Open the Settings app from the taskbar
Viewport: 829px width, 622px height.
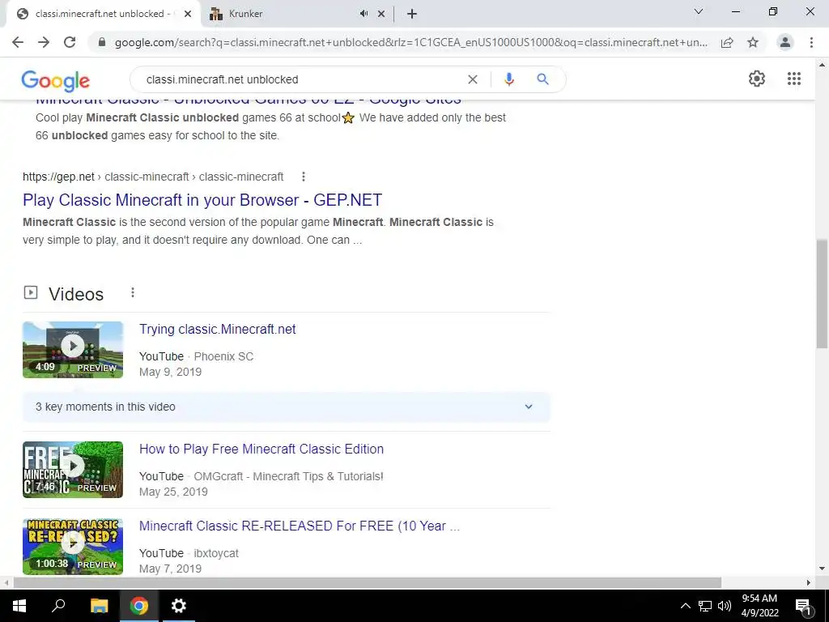coord(179,606)
